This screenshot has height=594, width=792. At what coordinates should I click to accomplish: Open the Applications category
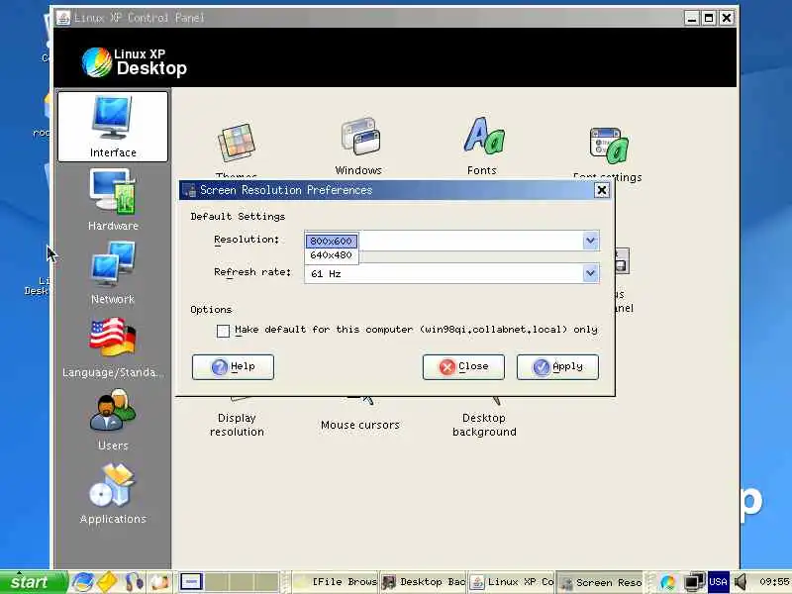[x=113, y=493]
